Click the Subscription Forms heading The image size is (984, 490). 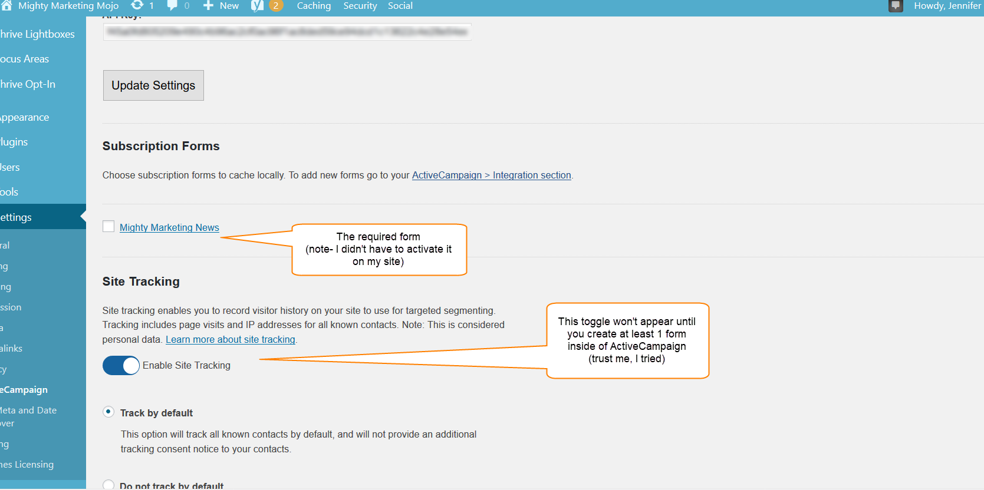point(161,146)
